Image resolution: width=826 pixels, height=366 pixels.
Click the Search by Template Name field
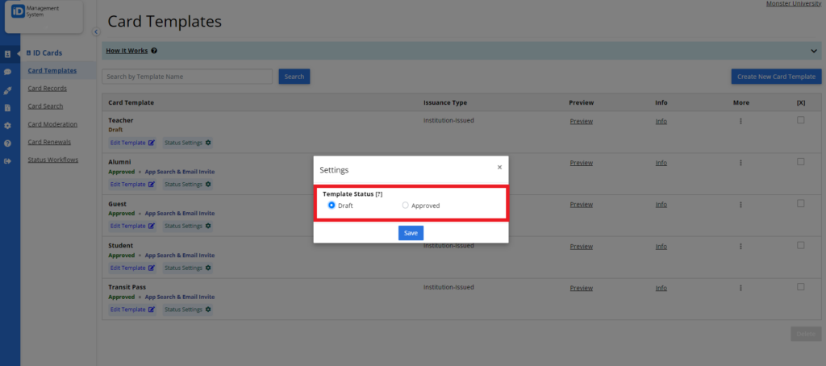point(187,77)
